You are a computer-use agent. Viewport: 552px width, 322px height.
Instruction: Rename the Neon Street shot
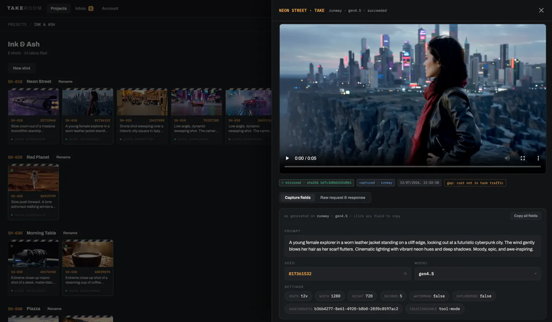65,82
